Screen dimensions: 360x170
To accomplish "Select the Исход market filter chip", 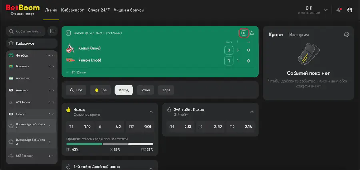I will click(x=124, y=90).
